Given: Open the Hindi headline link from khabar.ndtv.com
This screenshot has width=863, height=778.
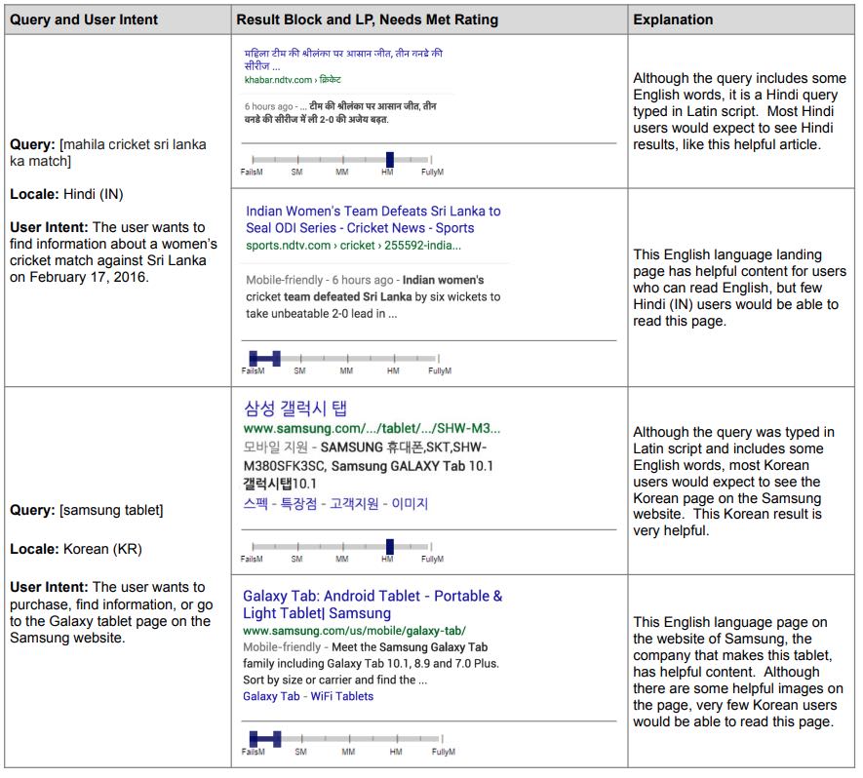Looking at the screenshot, I should tap(342, 55).
